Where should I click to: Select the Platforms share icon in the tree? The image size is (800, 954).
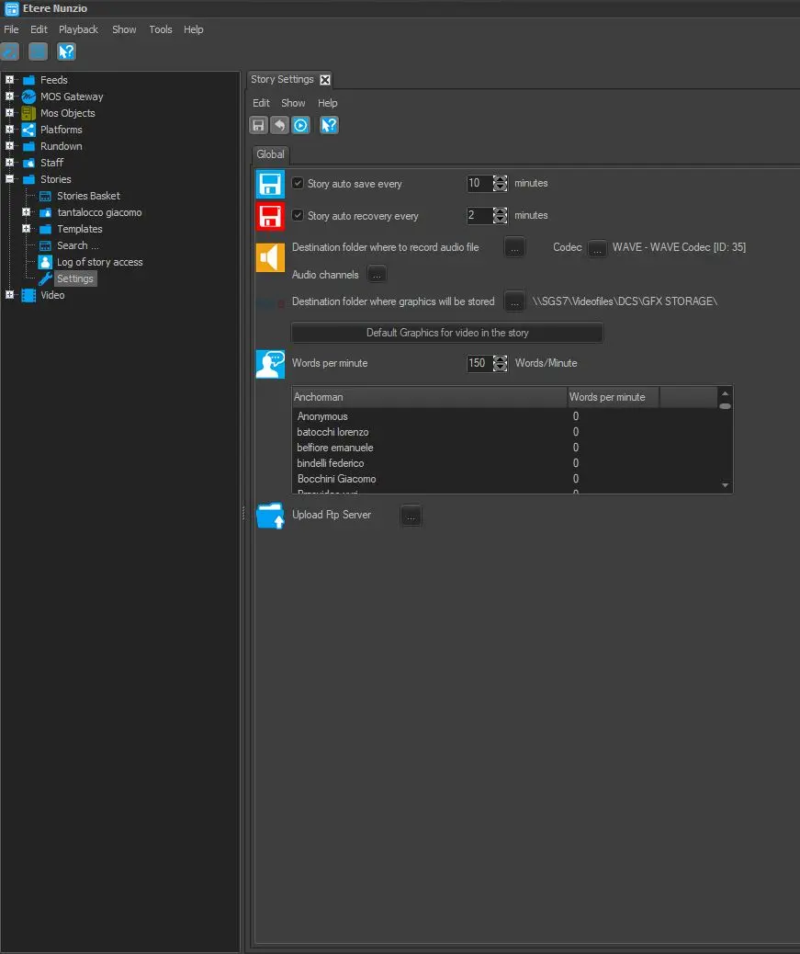click(28, 130)
